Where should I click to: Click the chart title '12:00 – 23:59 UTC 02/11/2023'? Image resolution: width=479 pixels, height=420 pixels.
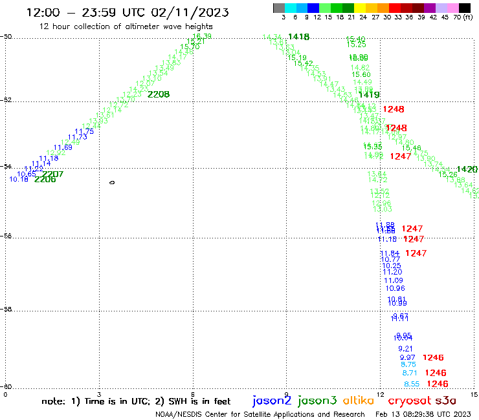pos(128,12)
